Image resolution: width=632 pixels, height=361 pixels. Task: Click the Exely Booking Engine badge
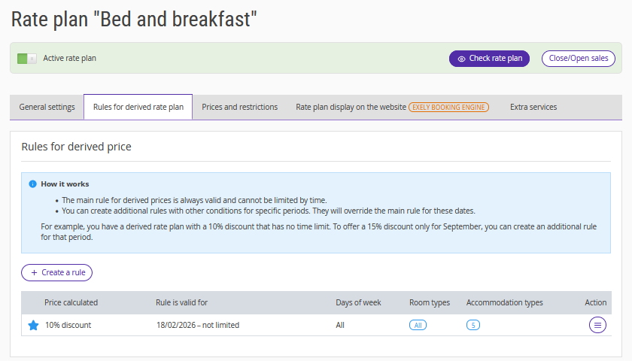pyautogui.click(x=448, y=107)
